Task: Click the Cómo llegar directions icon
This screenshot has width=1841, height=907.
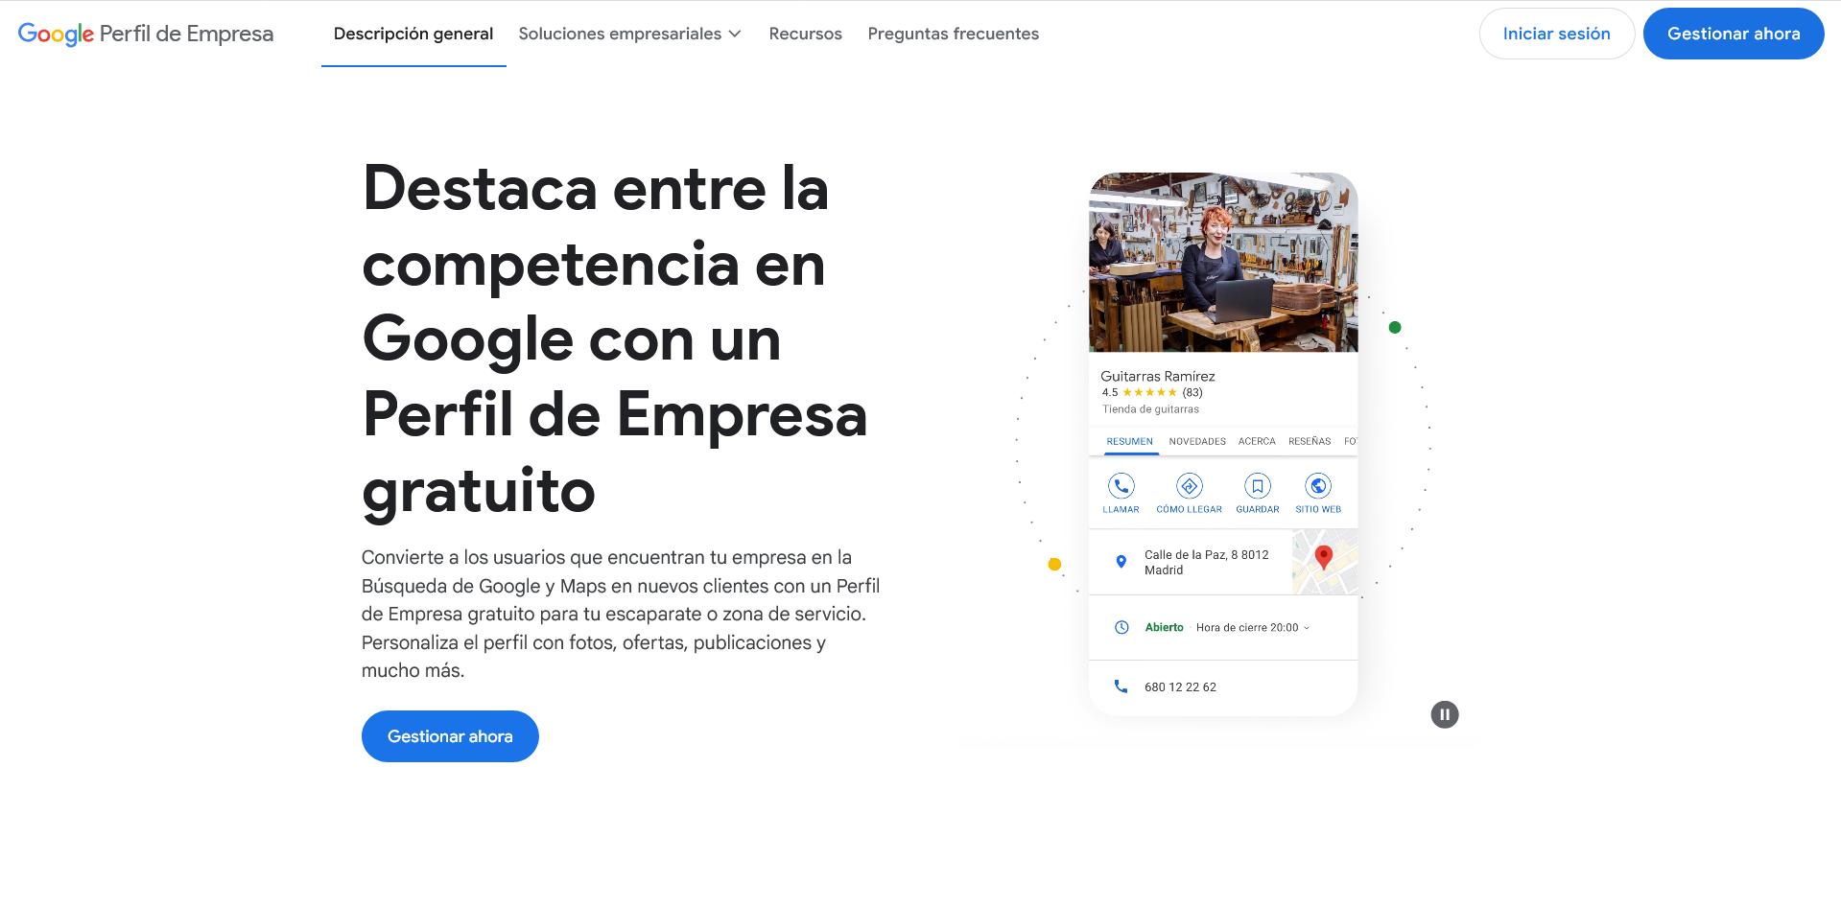Action: [x=1190, y=486]
